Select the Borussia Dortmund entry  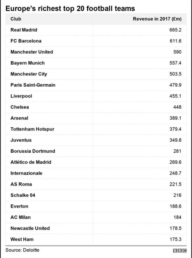(x=33, y=151)
